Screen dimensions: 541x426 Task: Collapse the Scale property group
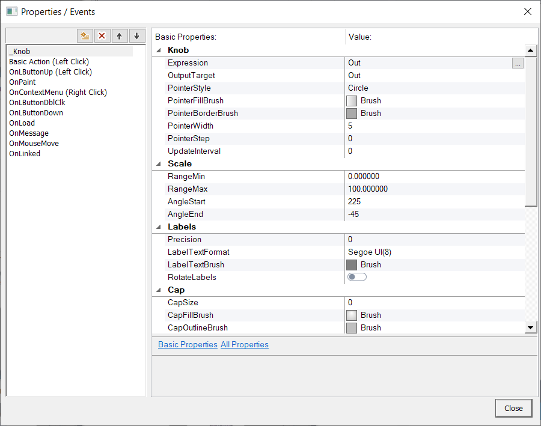[159, 164]
